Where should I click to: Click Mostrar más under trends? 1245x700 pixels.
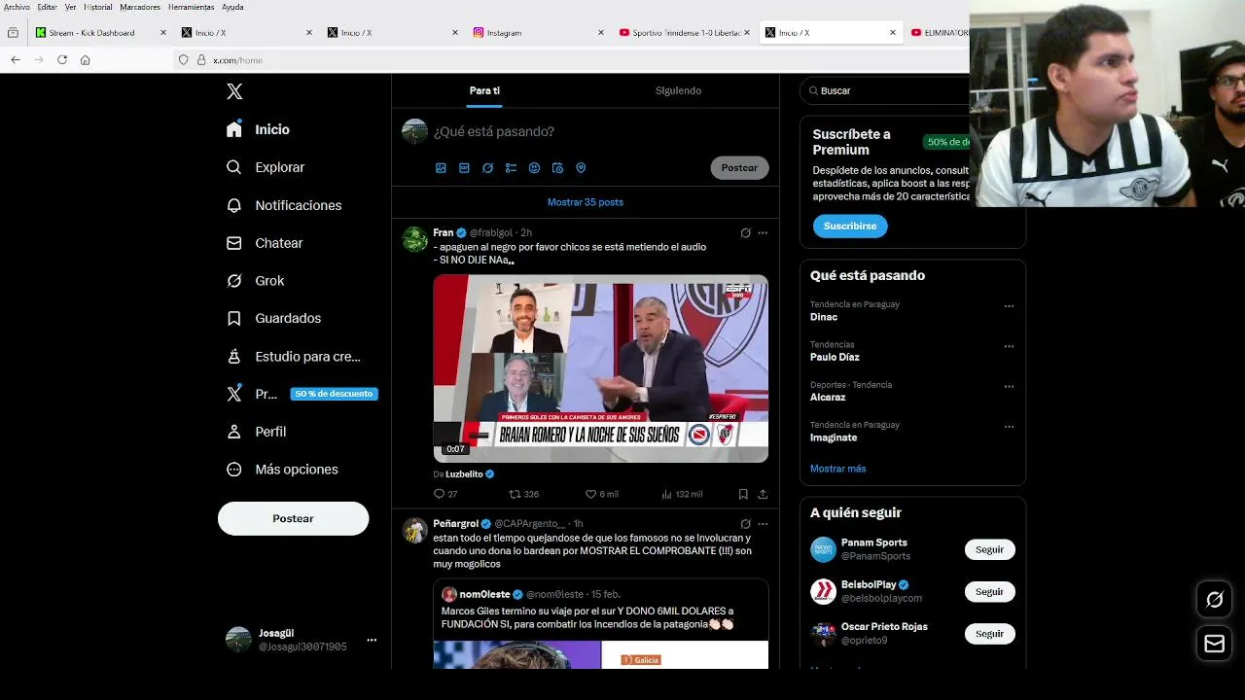click(x=837, y=469)
